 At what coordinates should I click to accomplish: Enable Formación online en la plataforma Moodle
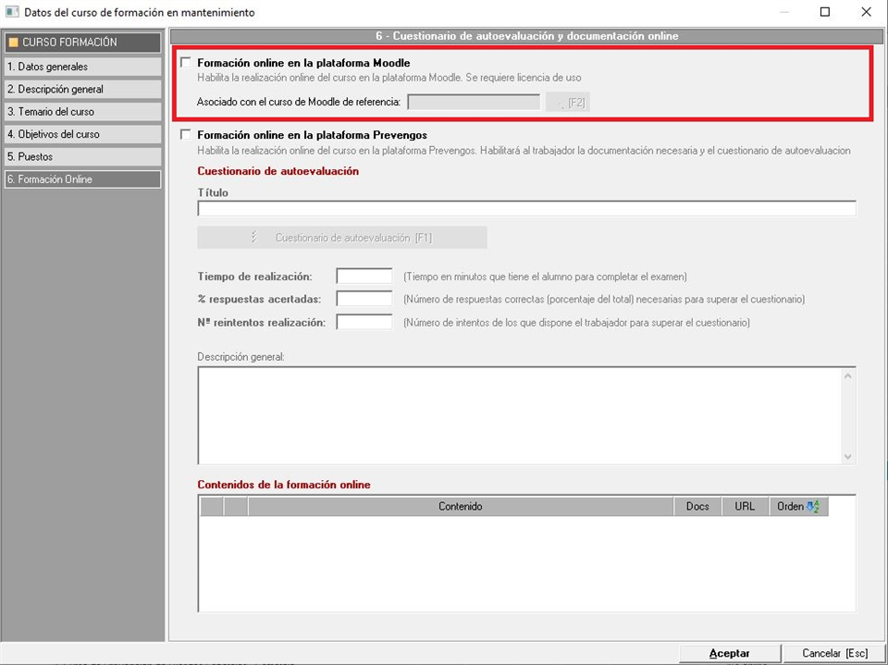pos(186,63)
